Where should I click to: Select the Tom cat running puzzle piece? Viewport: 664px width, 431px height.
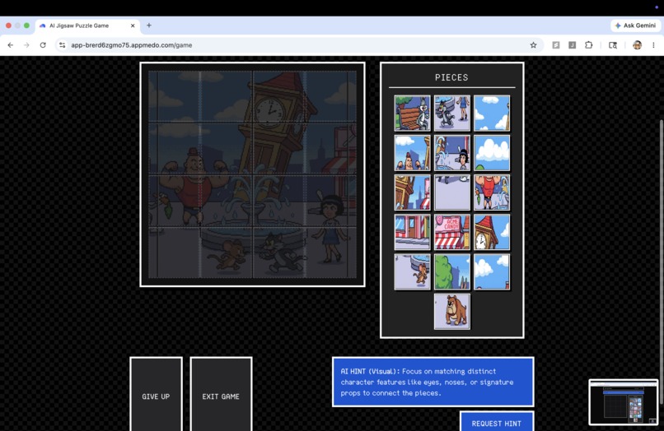click(451, 113)
